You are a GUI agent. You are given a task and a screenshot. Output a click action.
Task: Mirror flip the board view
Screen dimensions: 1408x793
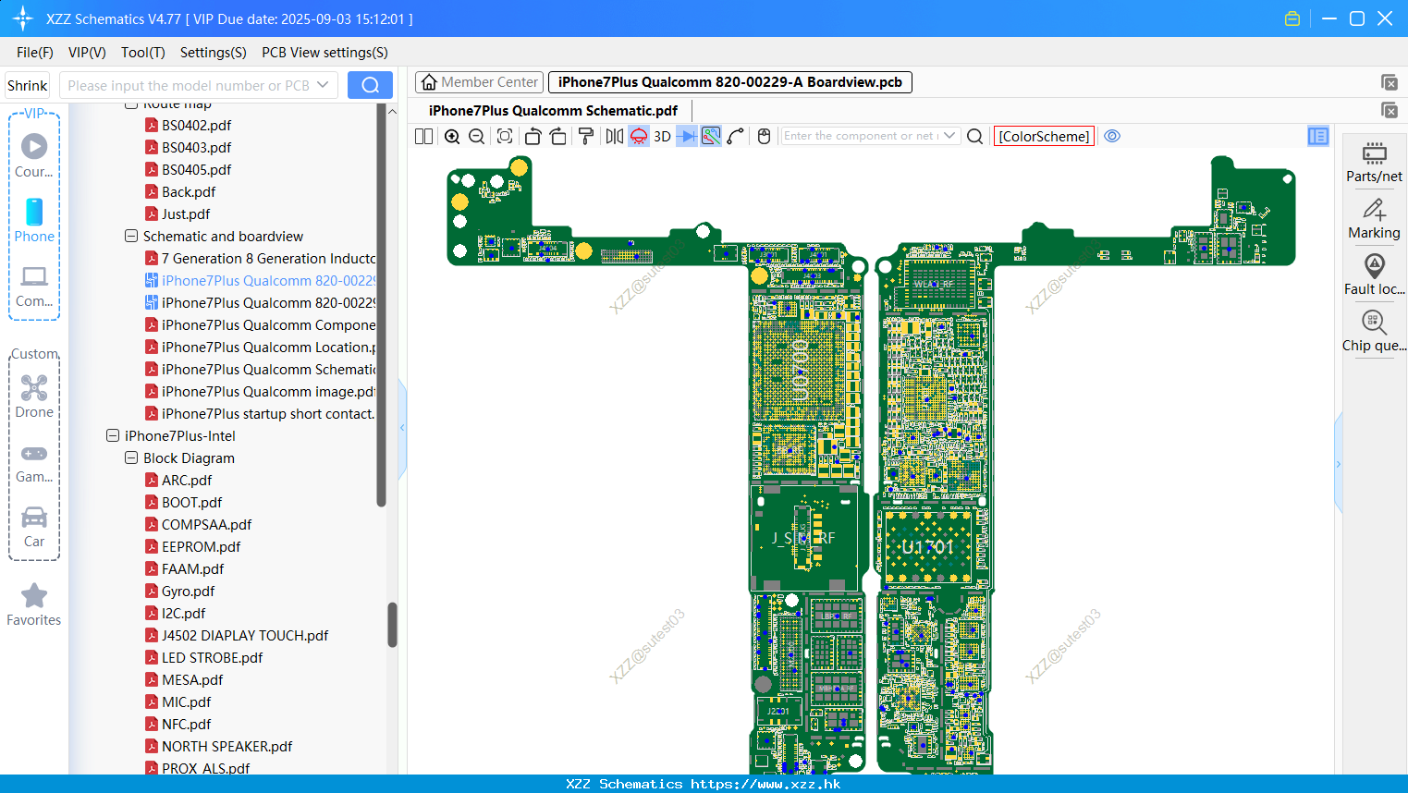pos(615,136)
